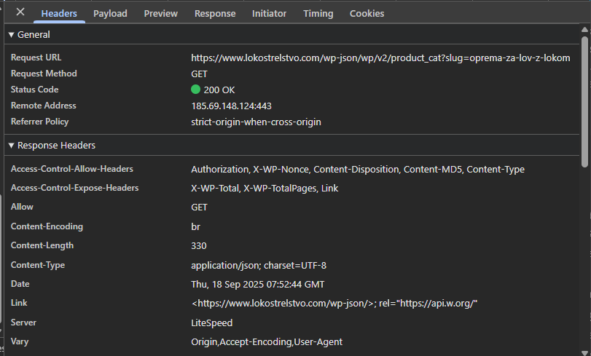The image size is (591, 356).
Task: Open the Initiator tab
Action: (269, 14)
